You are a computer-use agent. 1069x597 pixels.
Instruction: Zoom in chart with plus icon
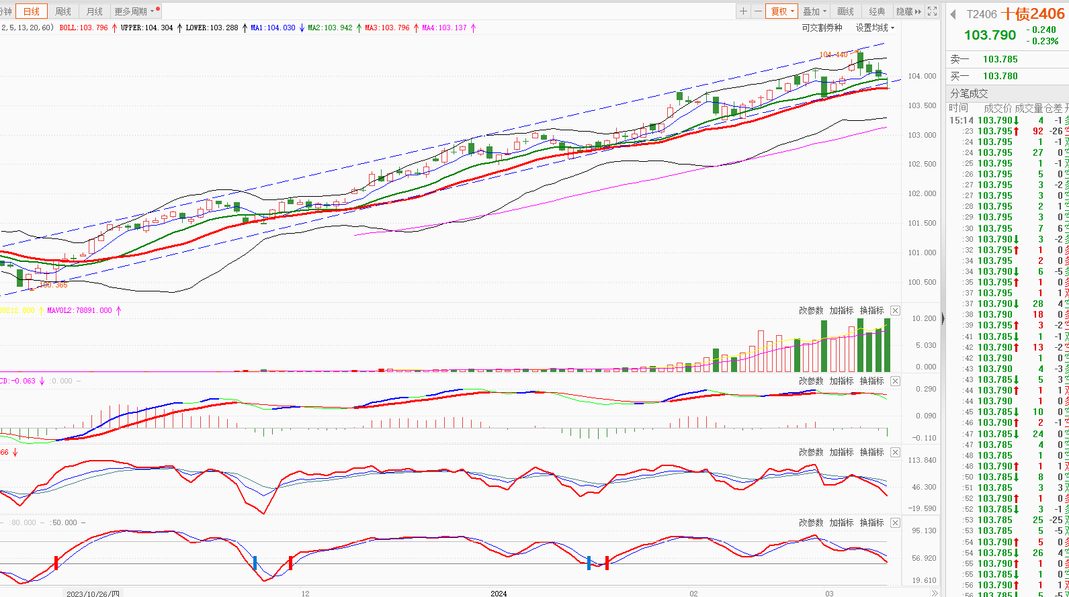743,11
